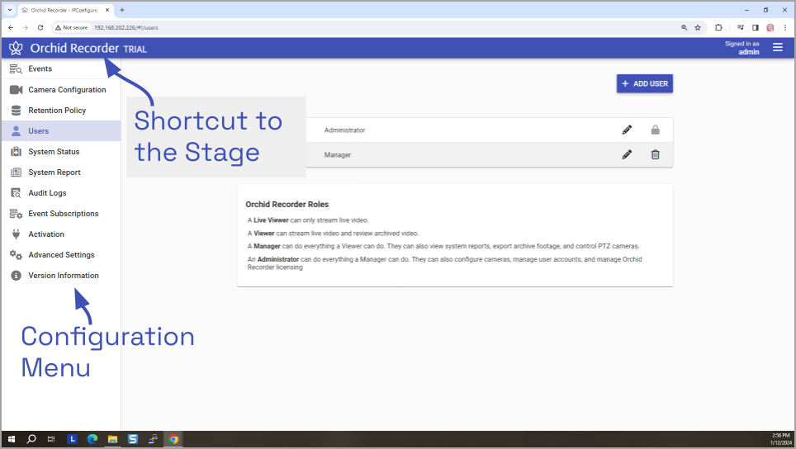The image size is (796, 449).
Task: Click the Not secure site indicator
Action: coord(72,27)
